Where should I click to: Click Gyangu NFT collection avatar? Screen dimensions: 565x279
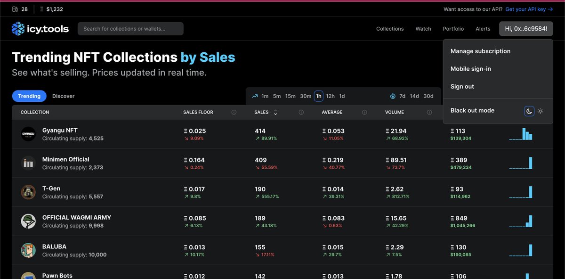[28, 134]
